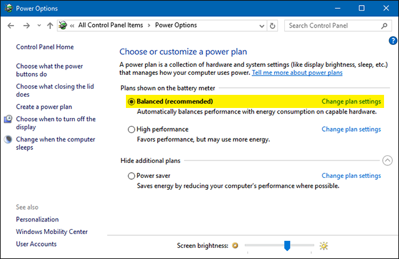Click the Power Options breadcrumb segment
The height and width of the screenshot is (259, 399).
[175, 26]
